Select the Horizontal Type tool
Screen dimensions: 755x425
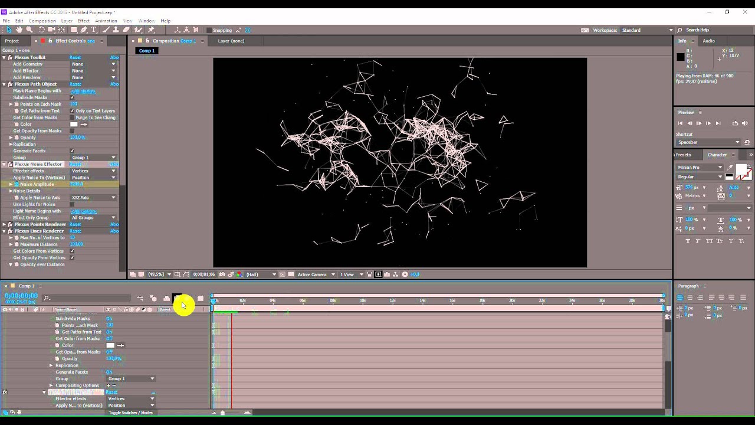pyautogui.click(x=94, y=30)
